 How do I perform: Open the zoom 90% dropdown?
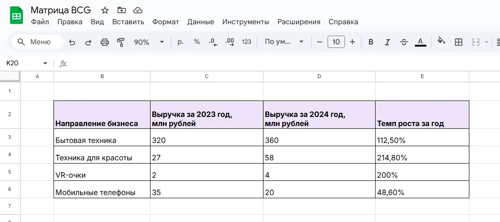pyautogui.click(x=149, y=42)
